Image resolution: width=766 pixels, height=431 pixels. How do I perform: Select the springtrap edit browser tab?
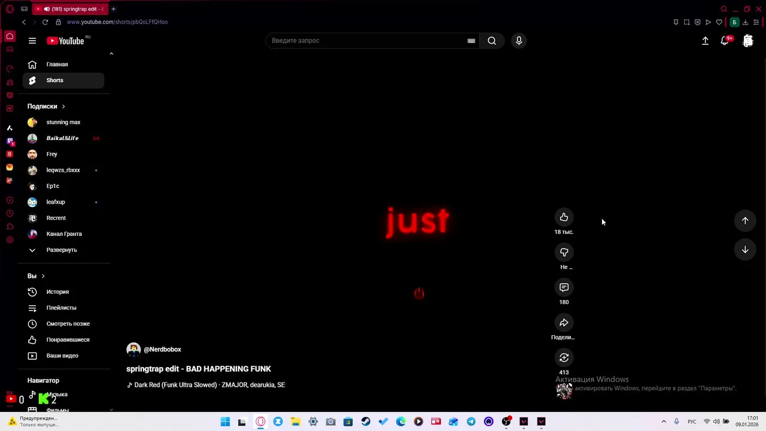pyautogui.click(x=70, y=9)
